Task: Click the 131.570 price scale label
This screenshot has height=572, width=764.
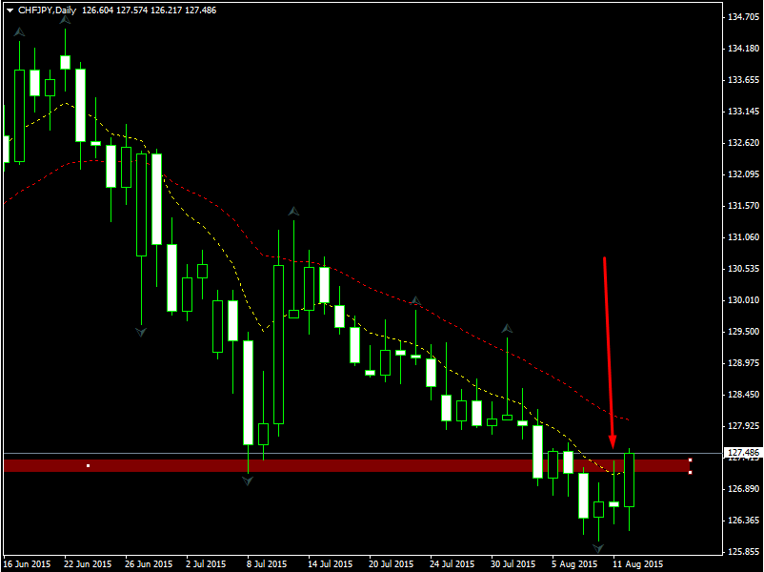Action: [744, 206]
